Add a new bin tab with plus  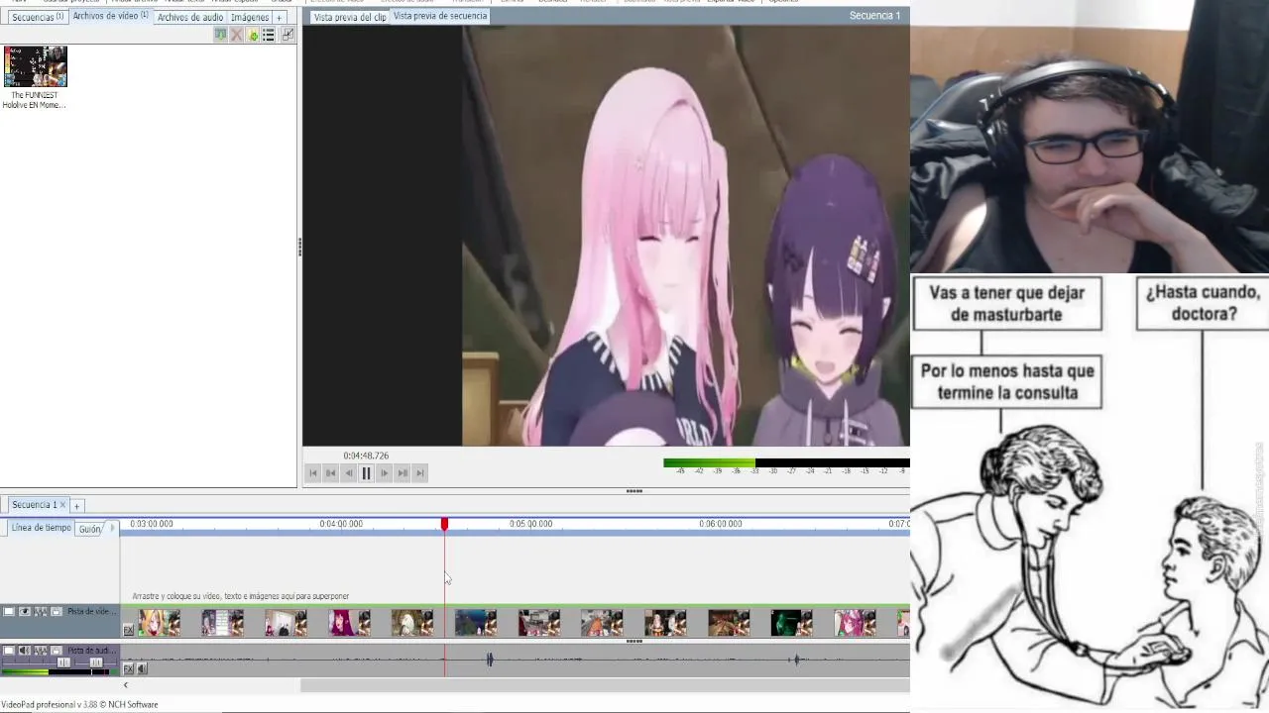pos(280,17)
